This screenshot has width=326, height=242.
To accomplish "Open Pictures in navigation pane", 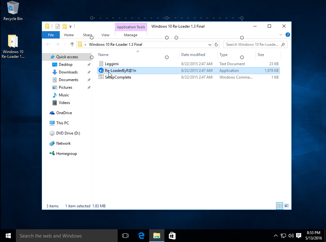I will tap(65, 87).
